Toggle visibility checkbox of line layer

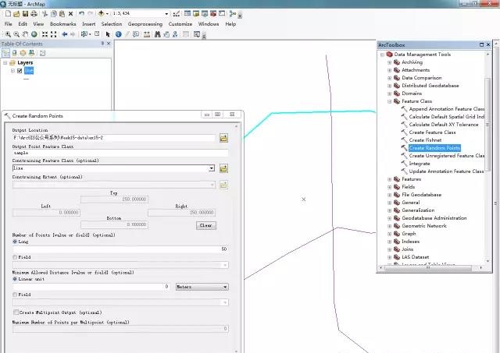tap(20, 71)
